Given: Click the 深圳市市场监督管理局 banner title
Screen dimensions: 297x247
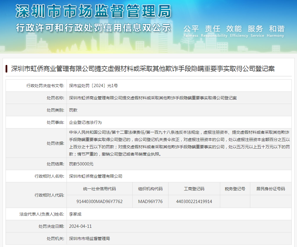Looking at the screenshot, I should (x=93, y=11).
